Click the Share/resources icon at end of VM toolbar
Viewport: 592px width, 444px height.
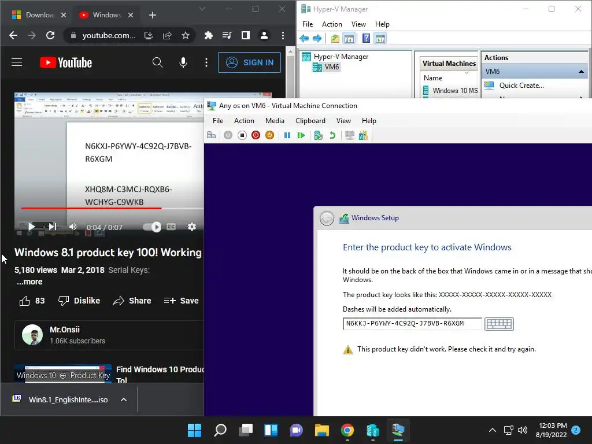coord(363,135)
